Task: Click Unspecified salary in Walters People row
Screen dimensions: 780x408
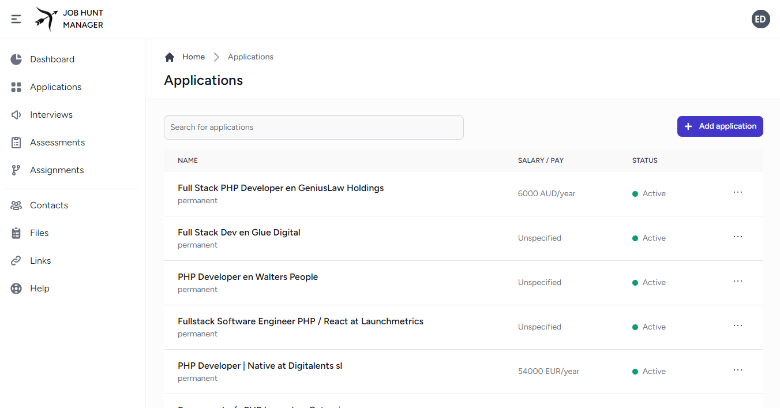Action: 539,283
